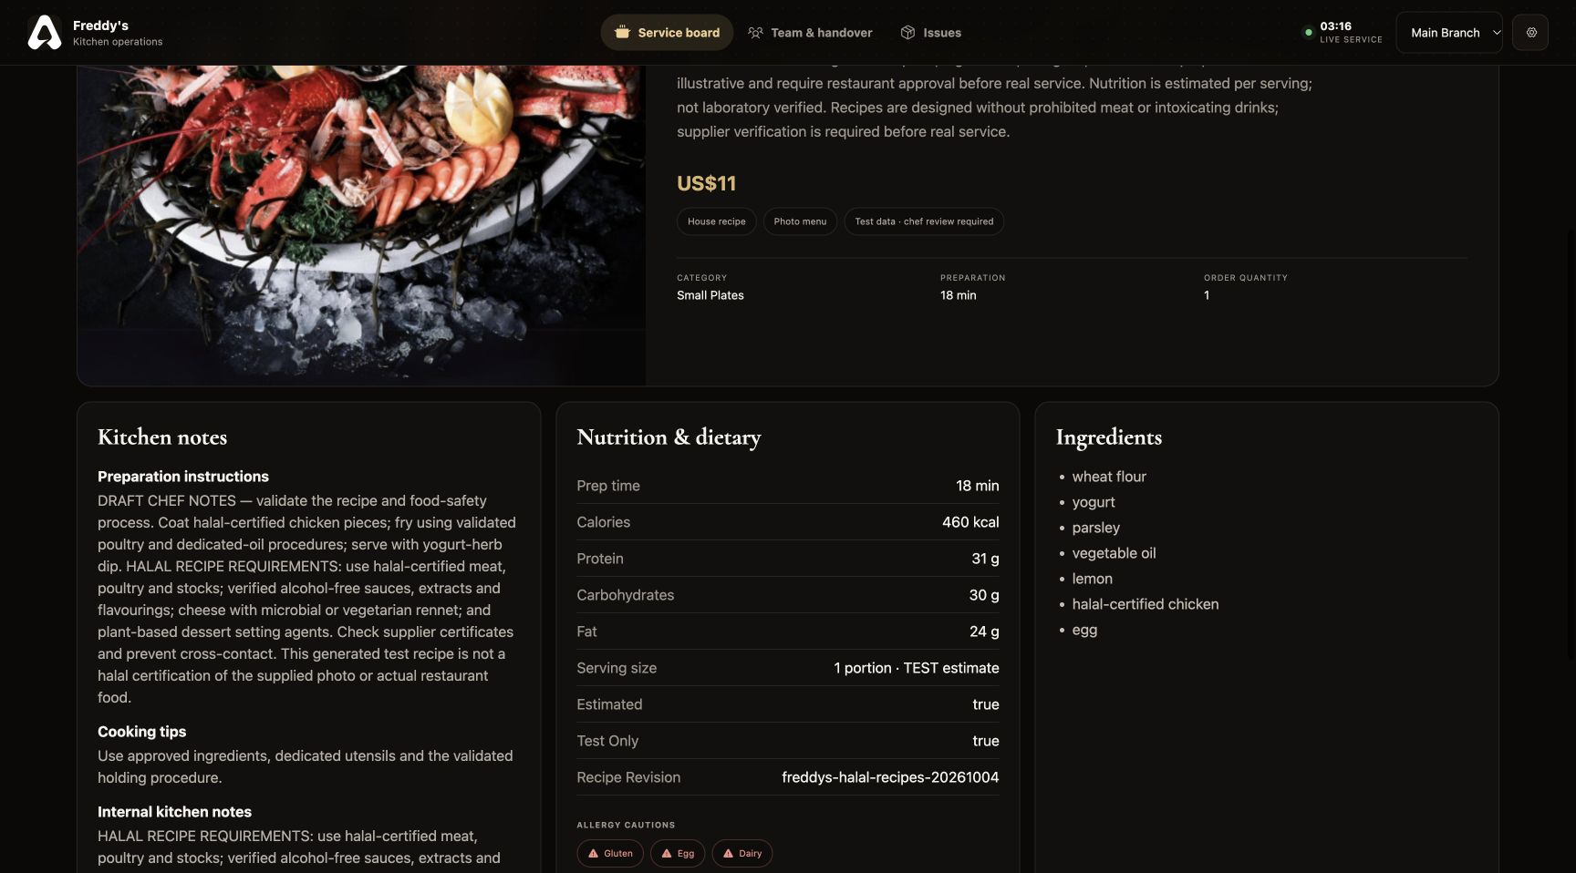Click the vegetable oil ingredient
The width and height of the screenshot is (1576, 873).
tap(1114, 553)
